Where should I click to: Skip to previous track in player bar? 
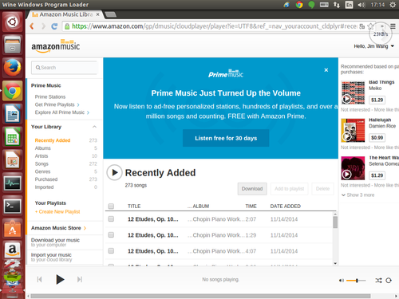pyautogui.click(x=40, y=279)
